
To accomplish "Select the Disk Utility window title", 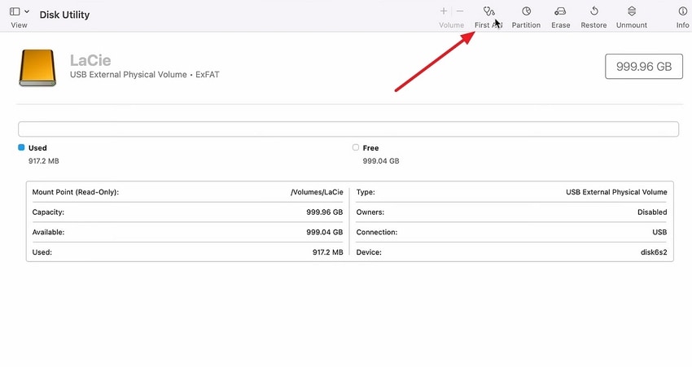I will (64, 15).
